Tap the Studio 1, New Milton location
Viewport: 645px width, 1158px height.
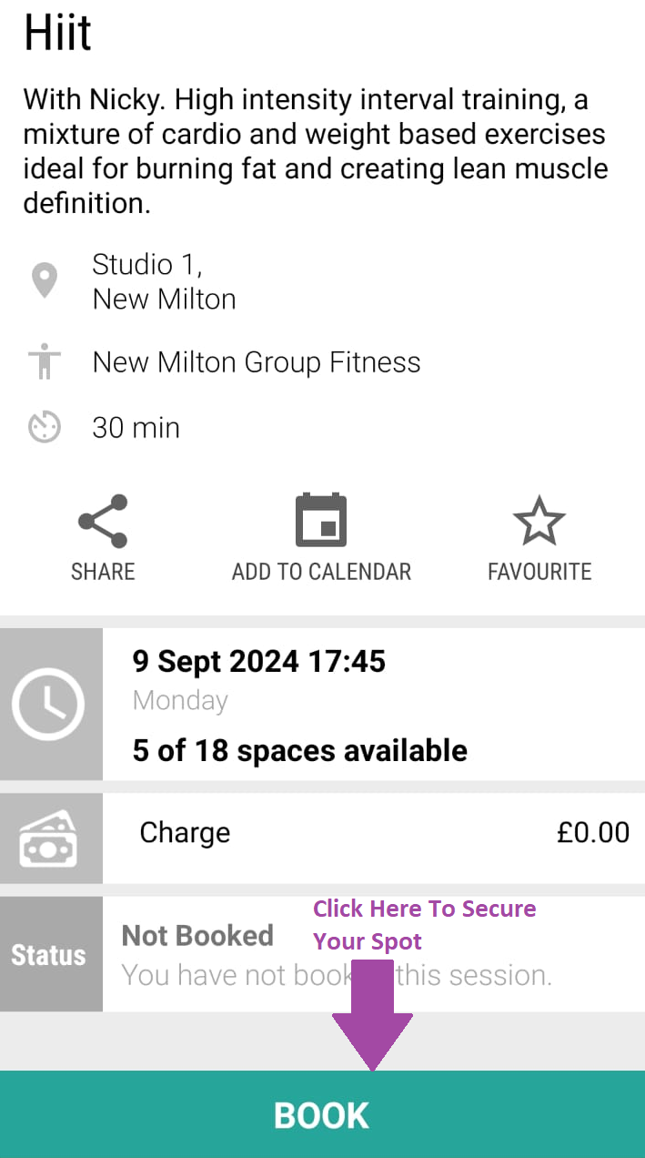pos(164,281)
